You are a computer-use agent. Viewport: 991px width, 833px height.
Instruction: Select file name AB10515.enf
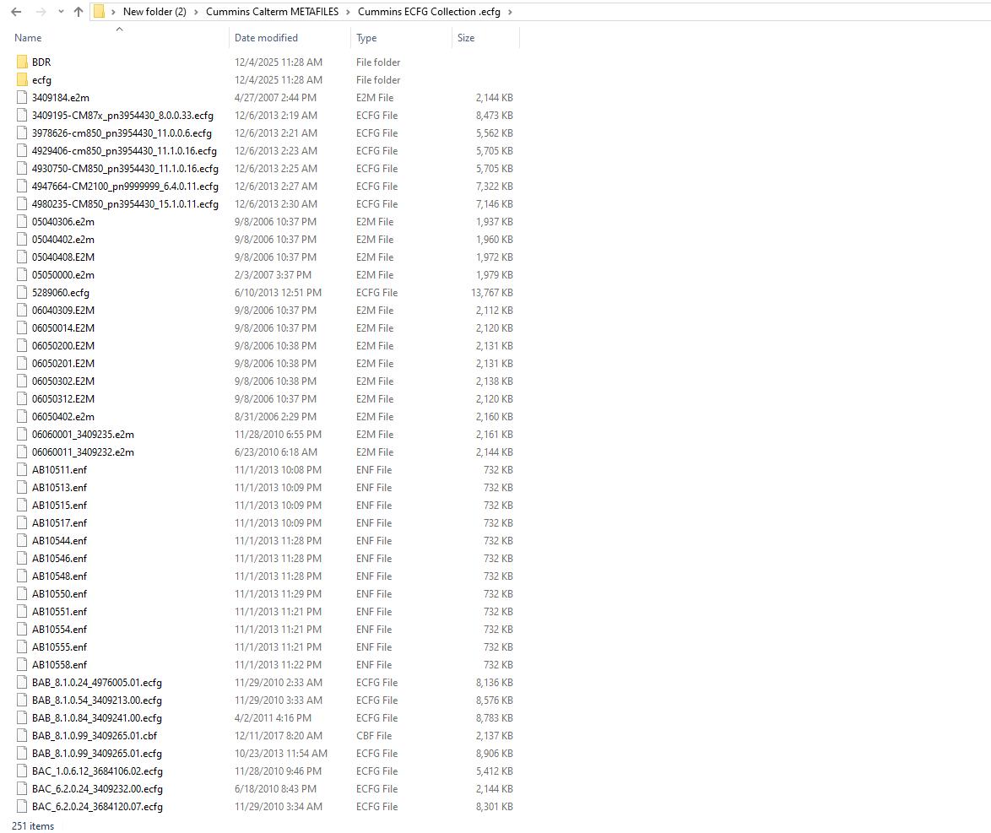(x=59, y=505)
